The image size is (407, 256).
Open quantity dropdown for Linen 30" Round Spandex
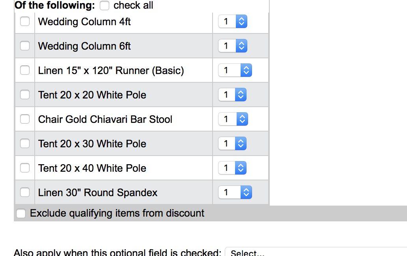click(235, 192)
